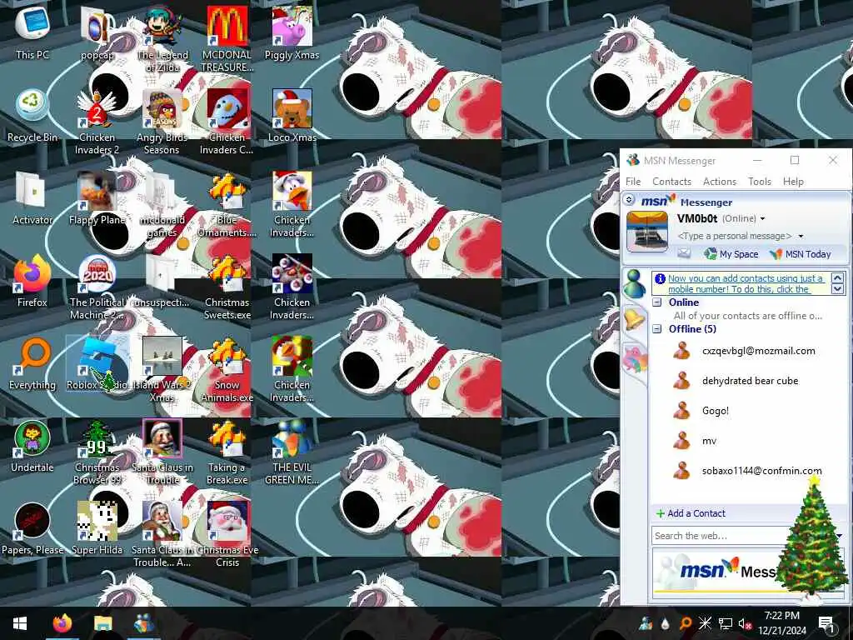Open Santa Claus in Trouble icon
This screenshot has height=640, width=853.
(162, 452)
